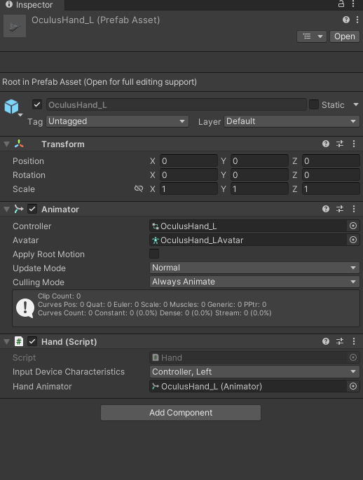Click Position Z field
Image resolution: width=363 pixels, height=480 pixels.
331,160
